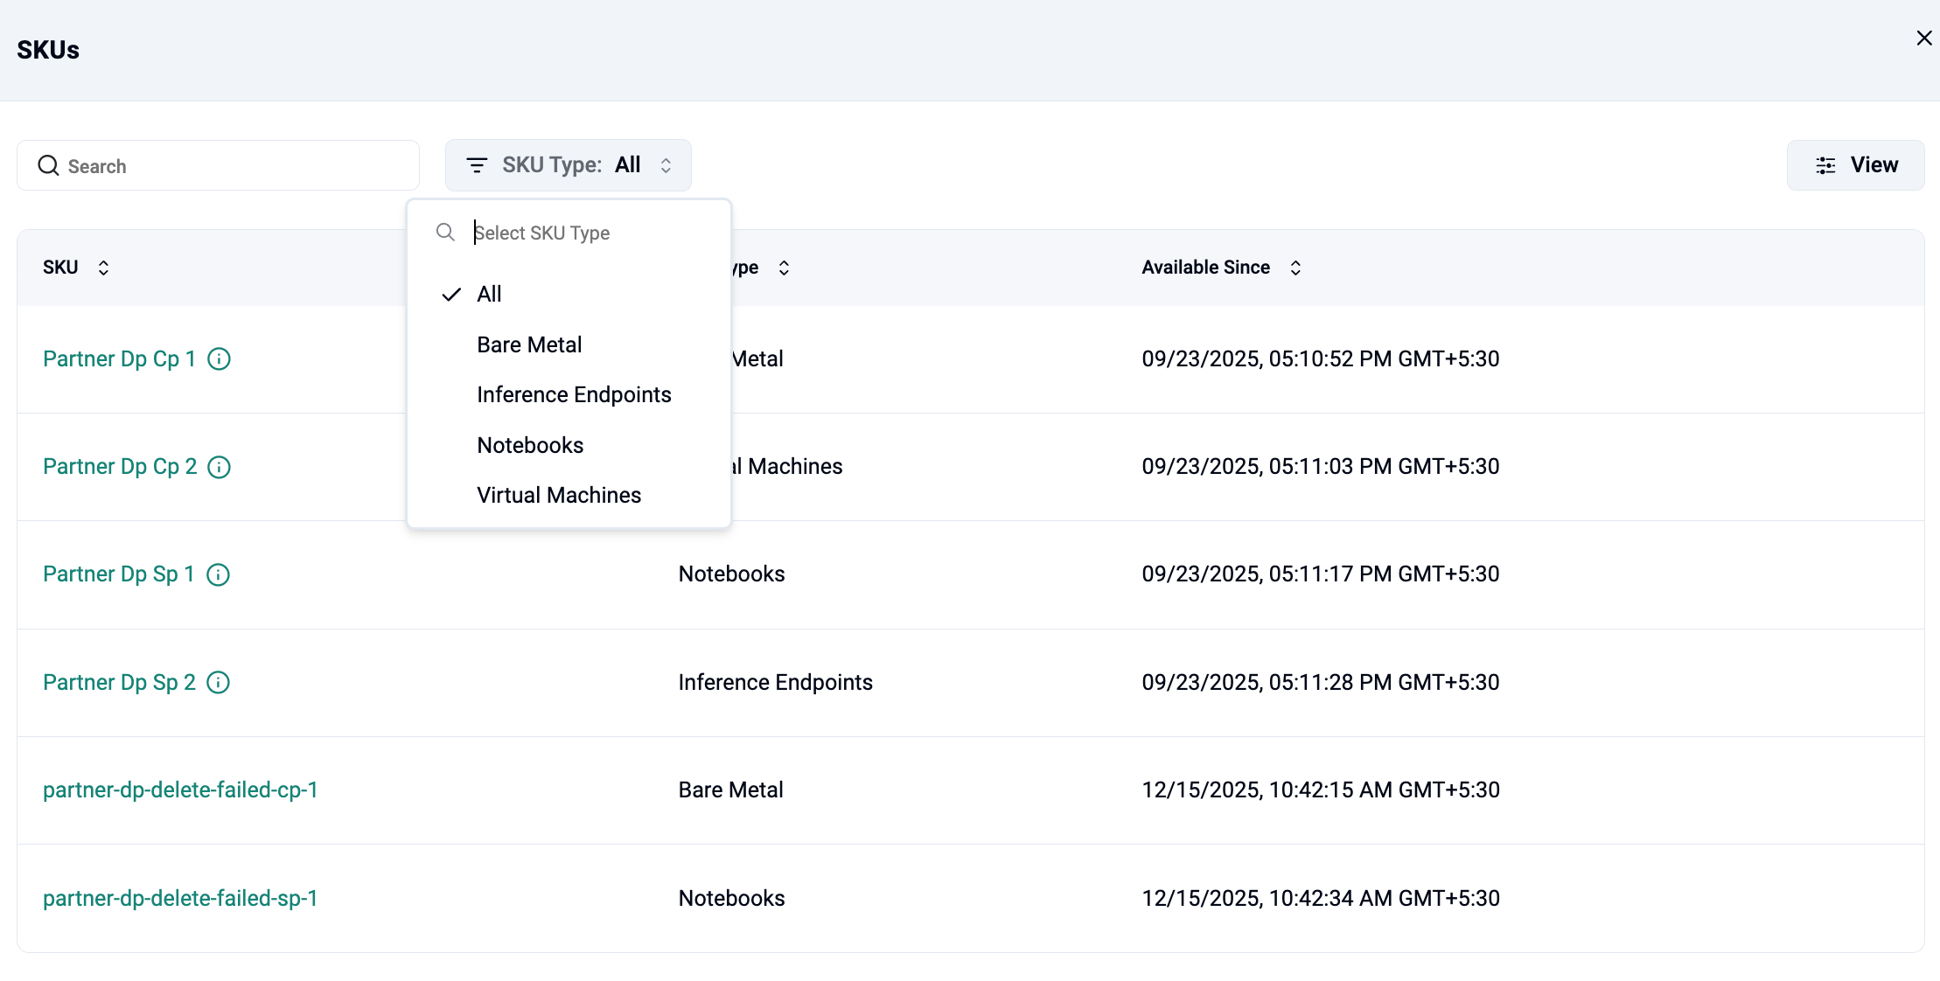The image size is (1940, 981).
Task: Collapse the SKU Type: All dropdown
Action: pos(569,165)
